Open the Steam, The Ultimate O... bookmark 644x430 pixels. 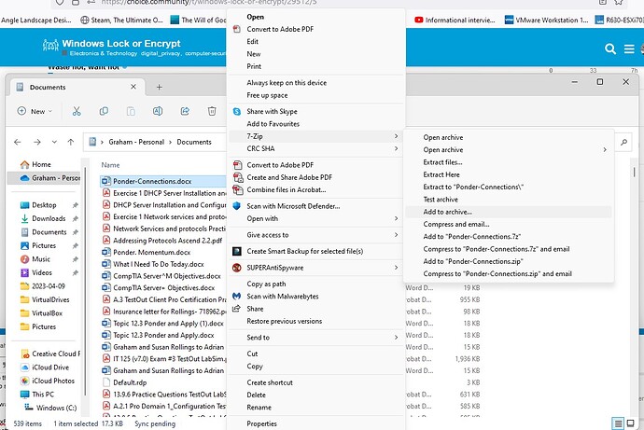pos(121,20)
